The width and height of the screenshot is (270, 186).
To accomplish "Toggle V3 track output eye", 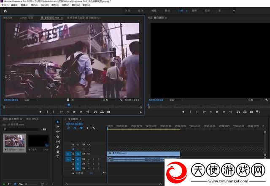I will click(x=89, y=145).
